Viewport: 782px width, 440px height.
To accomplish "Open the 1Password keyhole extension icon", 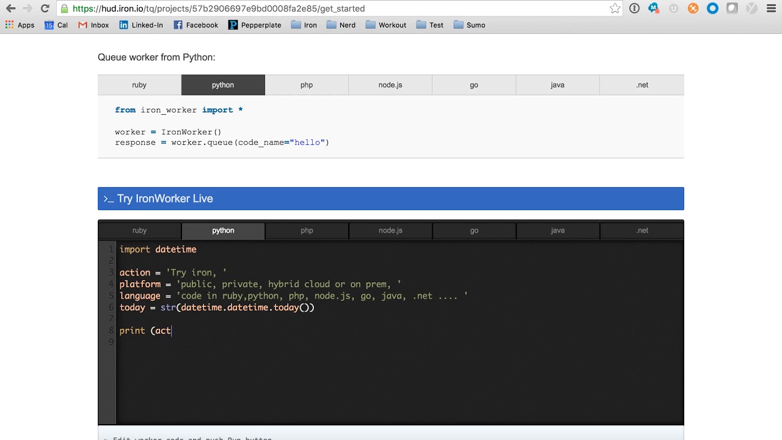I will [x=634, y=9].
